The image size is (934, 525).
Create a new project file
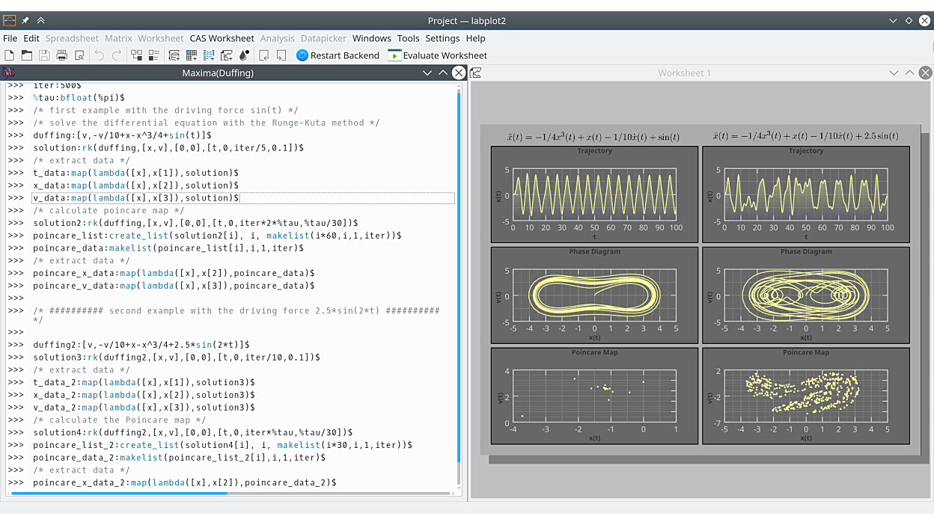click(x=10, y=55)
